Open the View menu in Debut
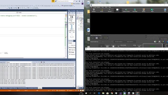The height and width of the screenshot is (95, 168). (x=103, y=7)
